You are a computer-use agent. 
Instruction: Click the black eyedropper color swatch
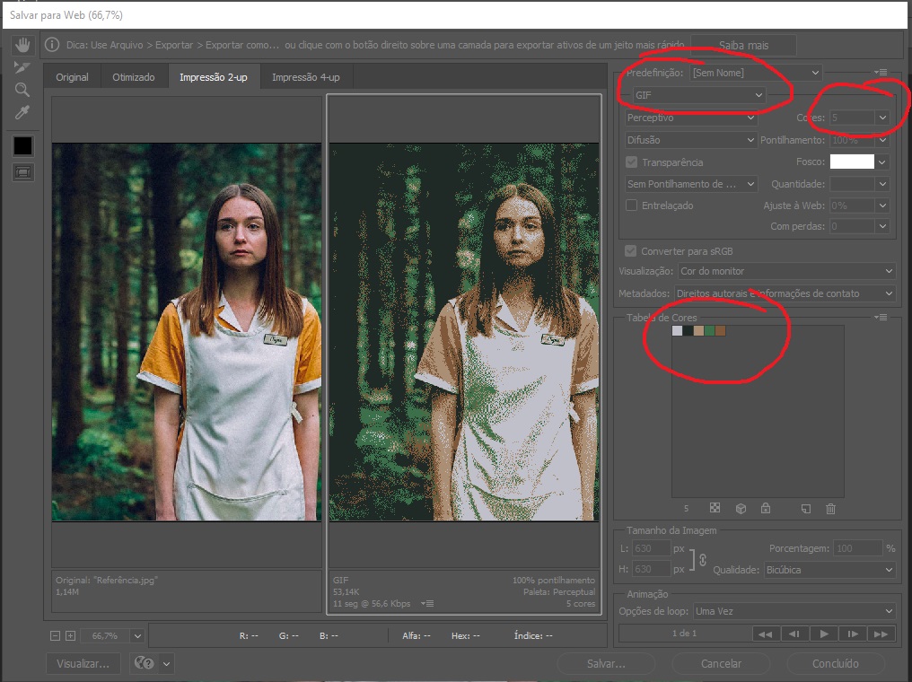22,145
